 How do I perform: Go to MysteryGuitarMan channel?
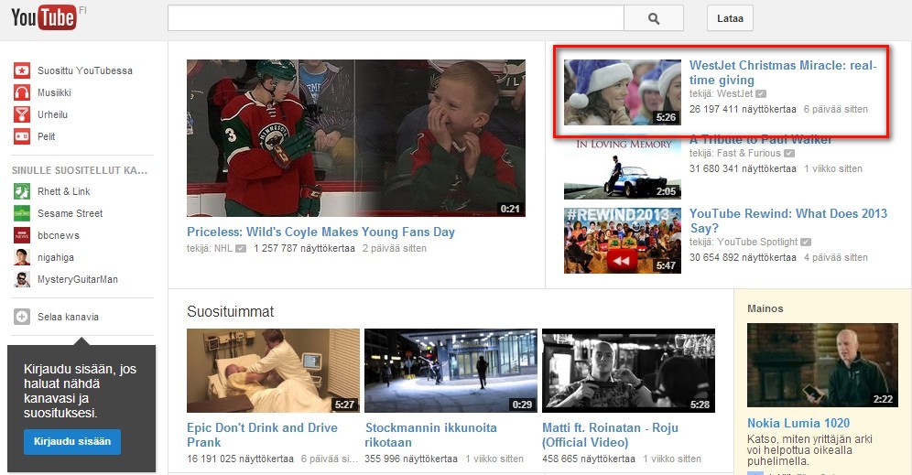(78, 280)
